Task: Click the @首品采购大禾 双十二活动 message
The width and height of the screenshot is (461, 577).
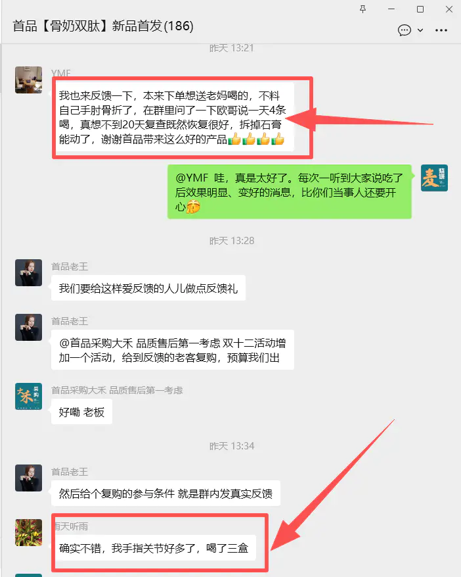Action: tap(173, 350)
